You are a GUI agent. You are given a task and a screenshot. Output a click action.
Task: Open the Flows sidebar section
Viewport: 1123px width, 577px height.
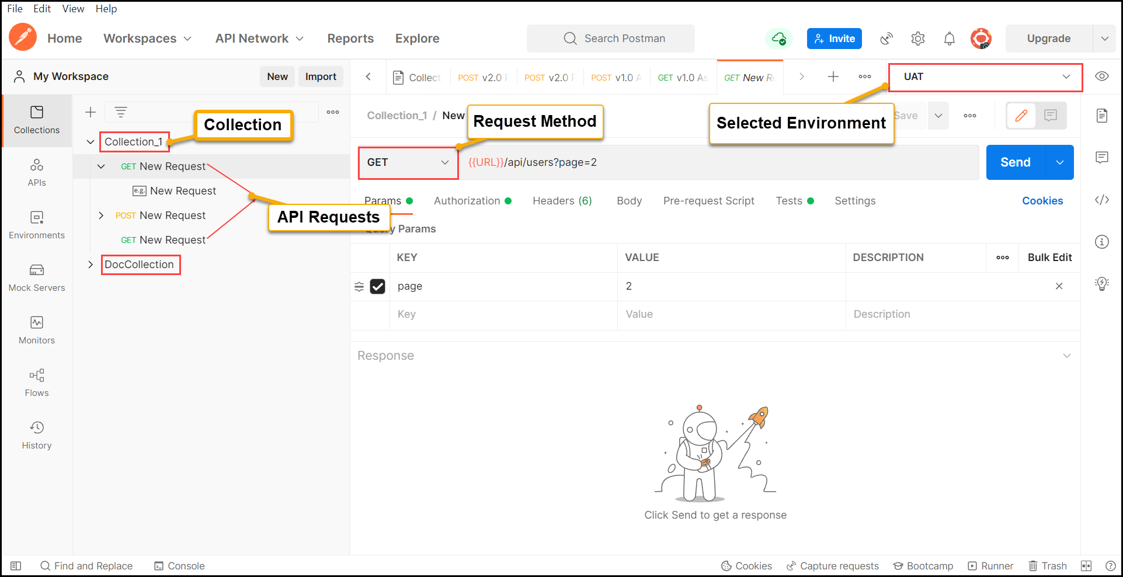(37, 383)
